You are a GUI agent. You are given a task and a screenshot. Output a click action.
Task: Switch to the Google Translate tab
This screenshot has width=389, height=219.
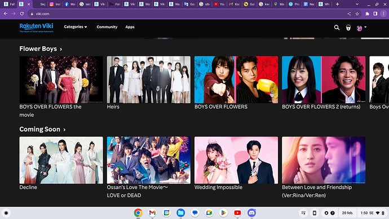click(189, 4)
